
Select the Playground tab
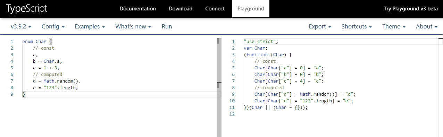[251, 9]
